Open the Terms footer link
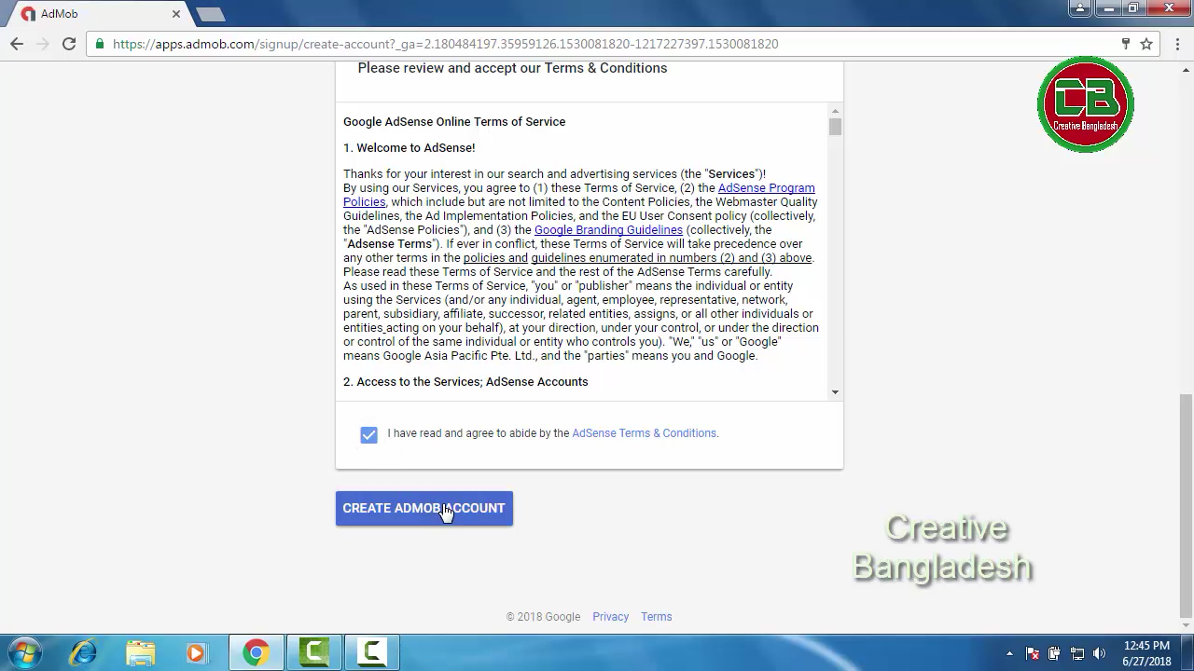 656,617
